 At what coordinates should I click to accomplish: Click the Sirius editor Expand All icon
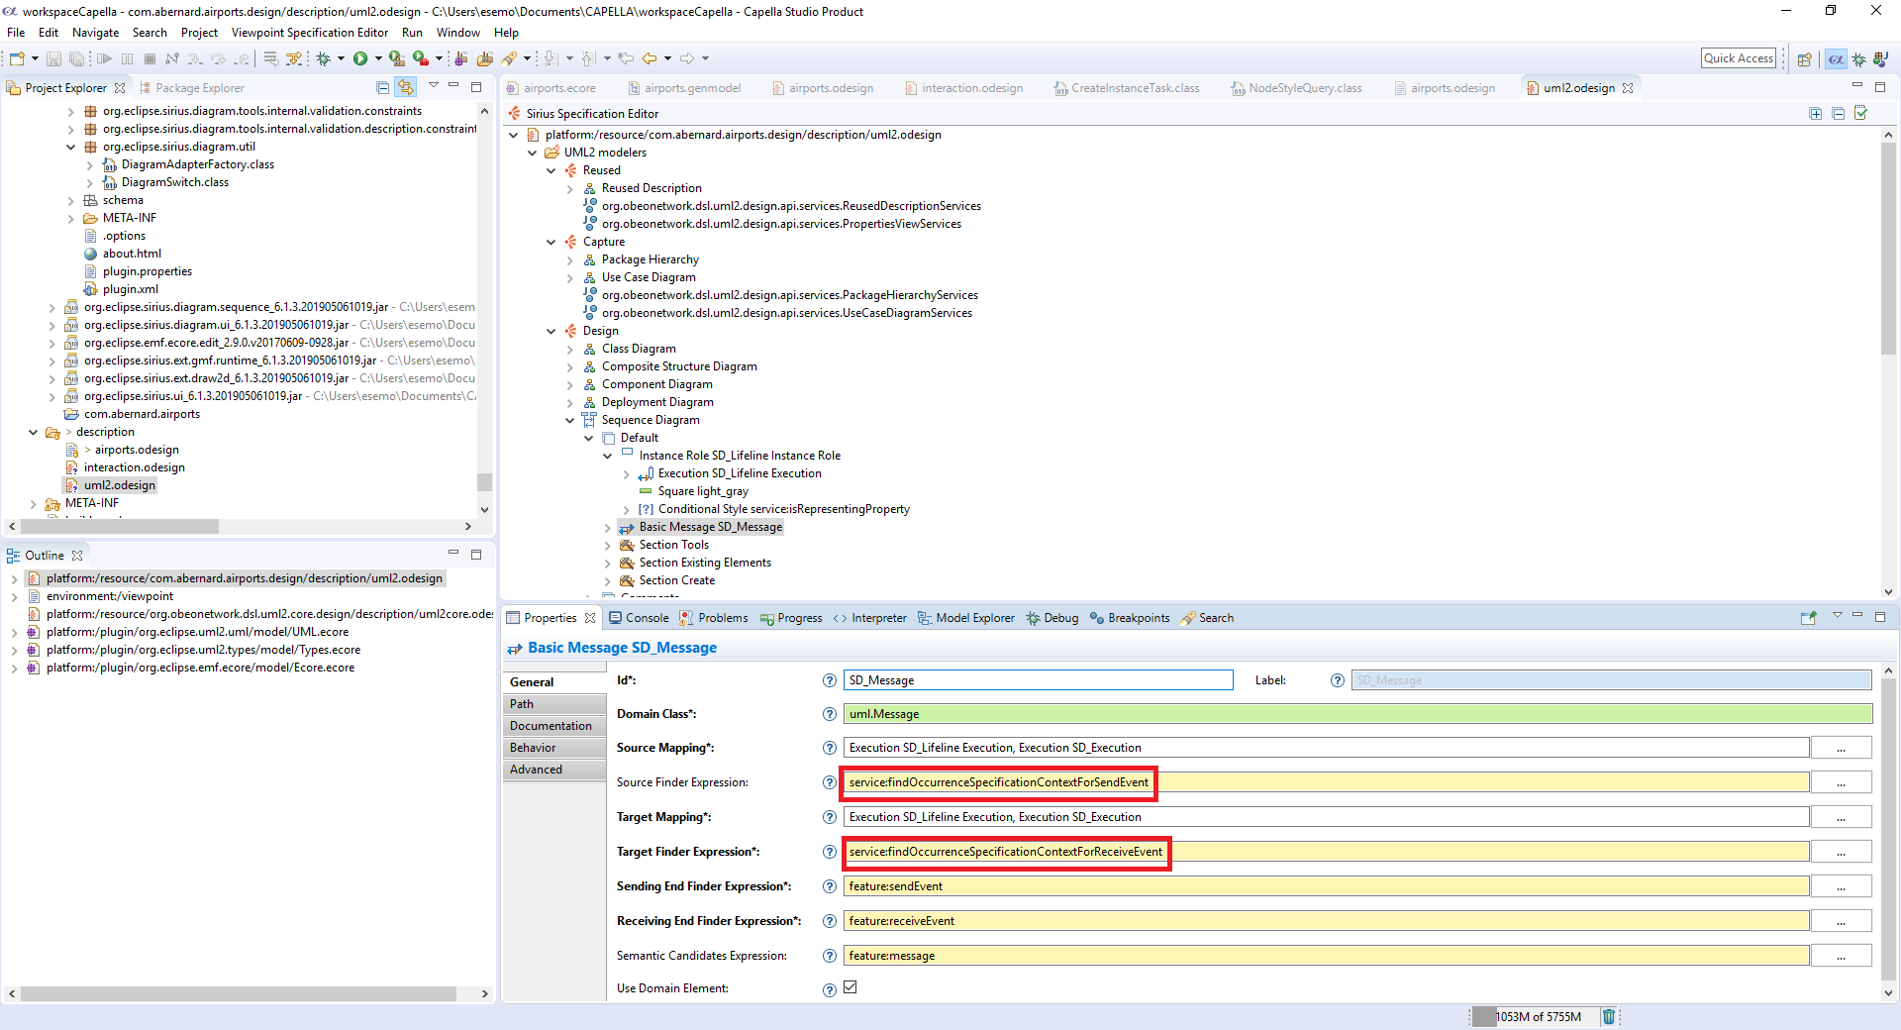tap(1815, 114)
